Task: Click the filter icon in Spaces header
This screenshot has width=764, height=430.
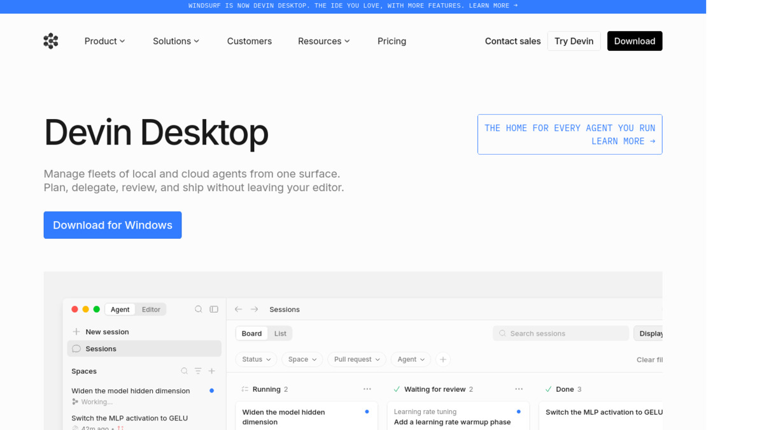Action: [198, 371]
